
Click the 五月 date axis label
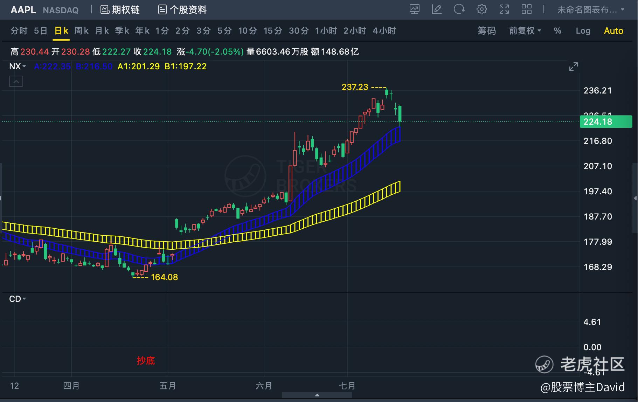coord(168,386)
